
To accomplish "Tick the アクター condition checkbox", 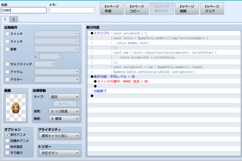I will coord(7,79).
